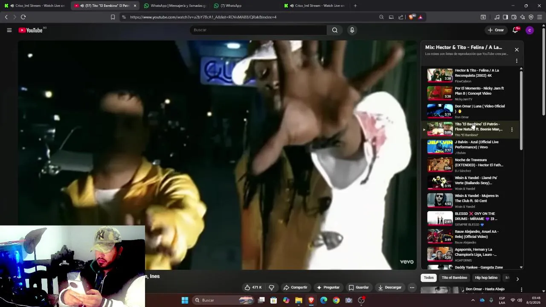
Task: Open the YouTube hamburger guide menu
Action: pyautogui.click(x=9, y=30)
